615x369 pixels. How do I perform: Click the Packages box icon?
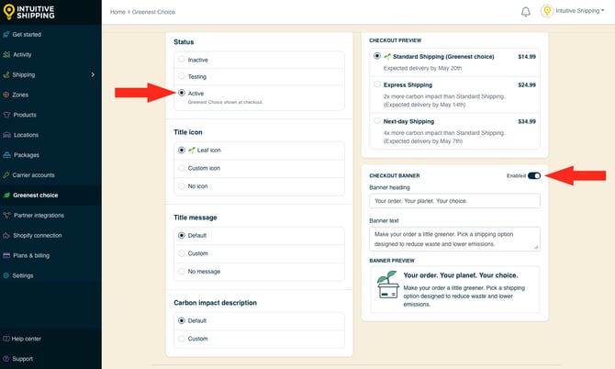[6, 155]
